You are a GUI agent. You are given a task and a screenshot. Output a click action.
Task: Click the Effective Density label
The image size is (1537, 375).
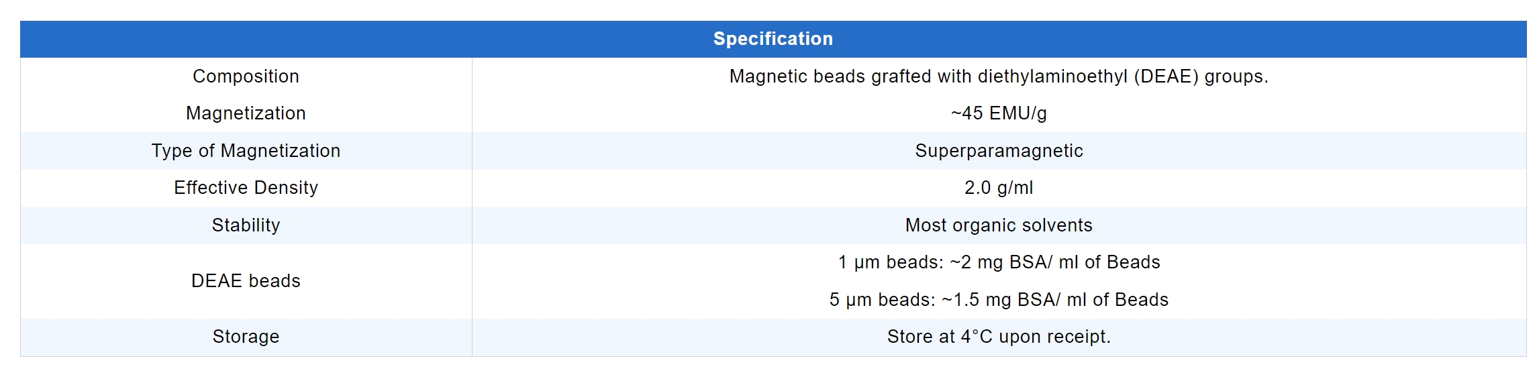(x=246, y=188)
